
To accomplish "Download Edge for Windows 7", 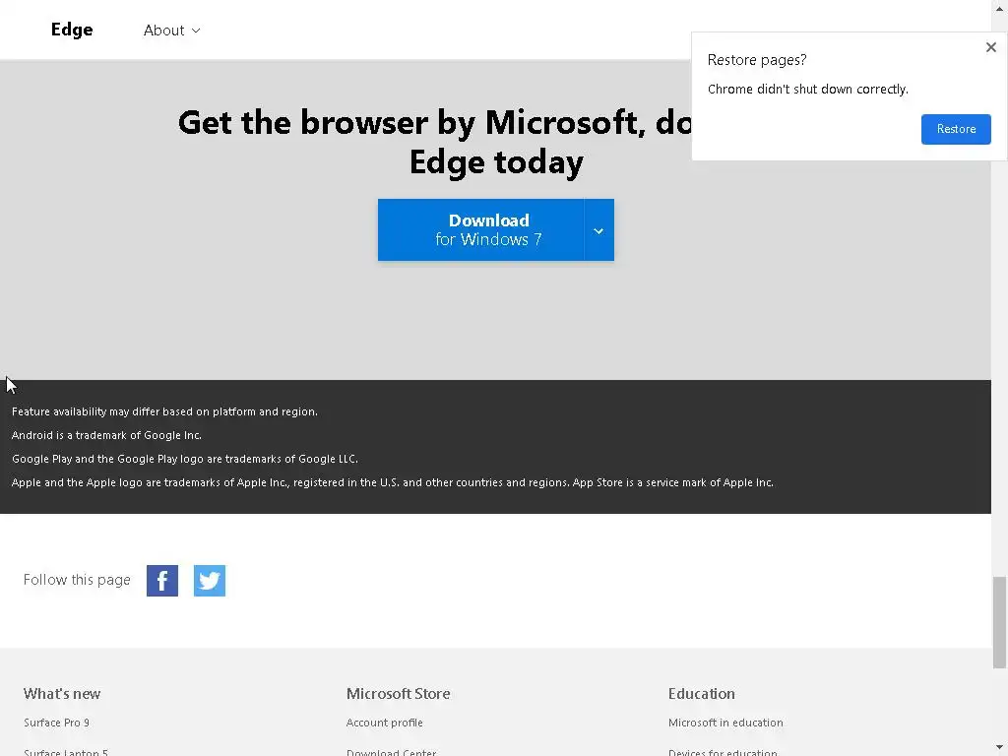I will (480, 229).
